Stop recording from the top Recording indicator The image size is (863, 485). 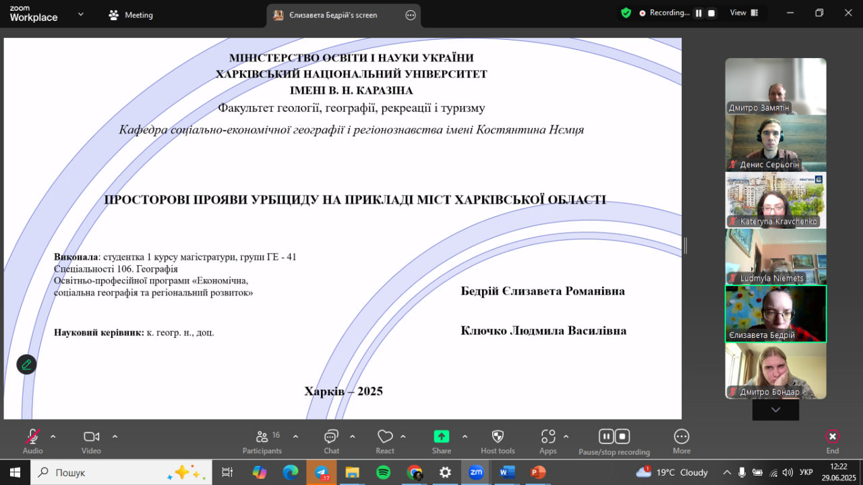pos(711,13)
